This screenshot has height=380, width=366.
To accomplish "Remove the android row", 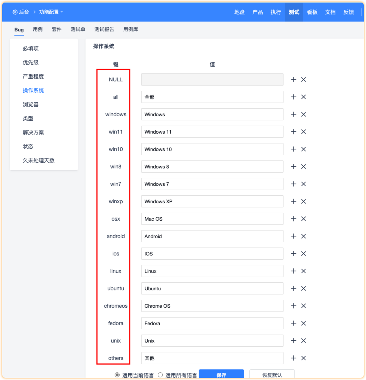I will click(304, 236).
